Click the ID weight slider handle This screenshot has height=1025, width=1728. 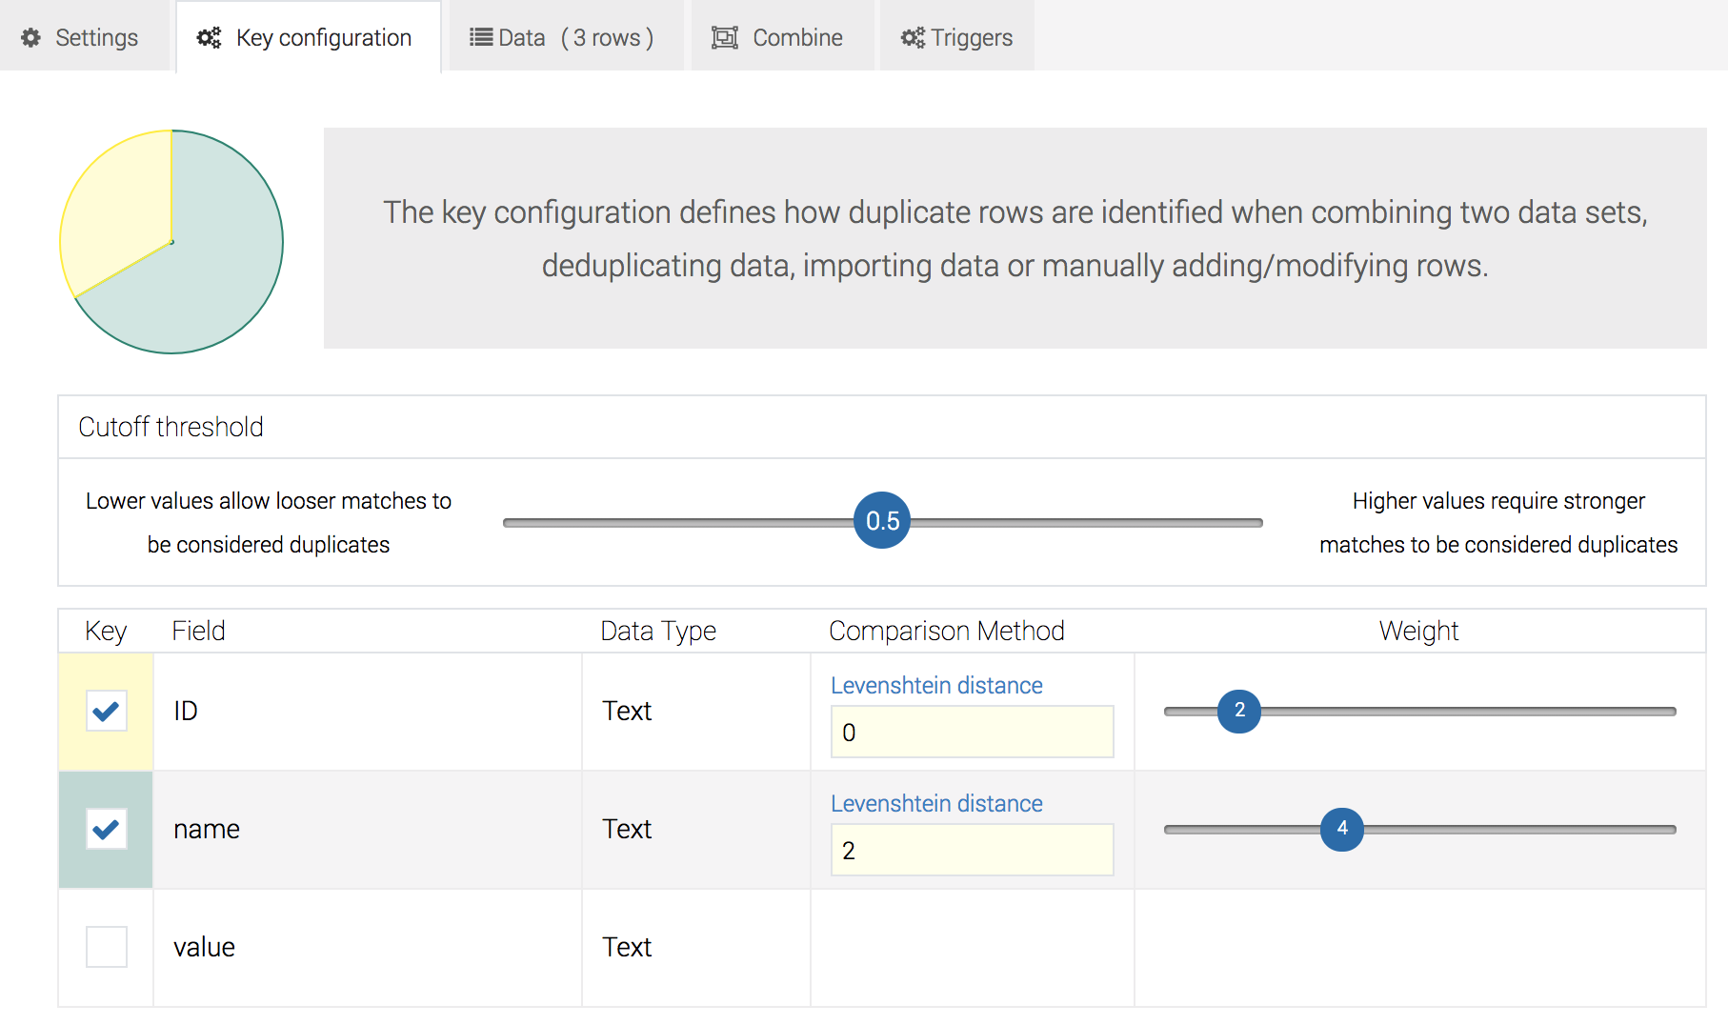[1239, 711]
